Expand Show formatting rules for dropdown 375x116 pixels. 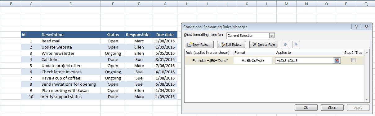272,36
